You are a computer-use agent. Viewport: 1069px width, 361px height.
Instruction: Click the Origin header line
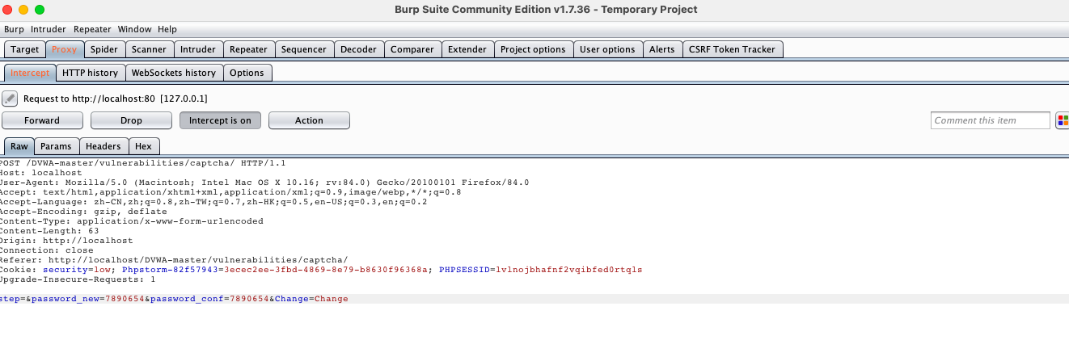point(66,241)
